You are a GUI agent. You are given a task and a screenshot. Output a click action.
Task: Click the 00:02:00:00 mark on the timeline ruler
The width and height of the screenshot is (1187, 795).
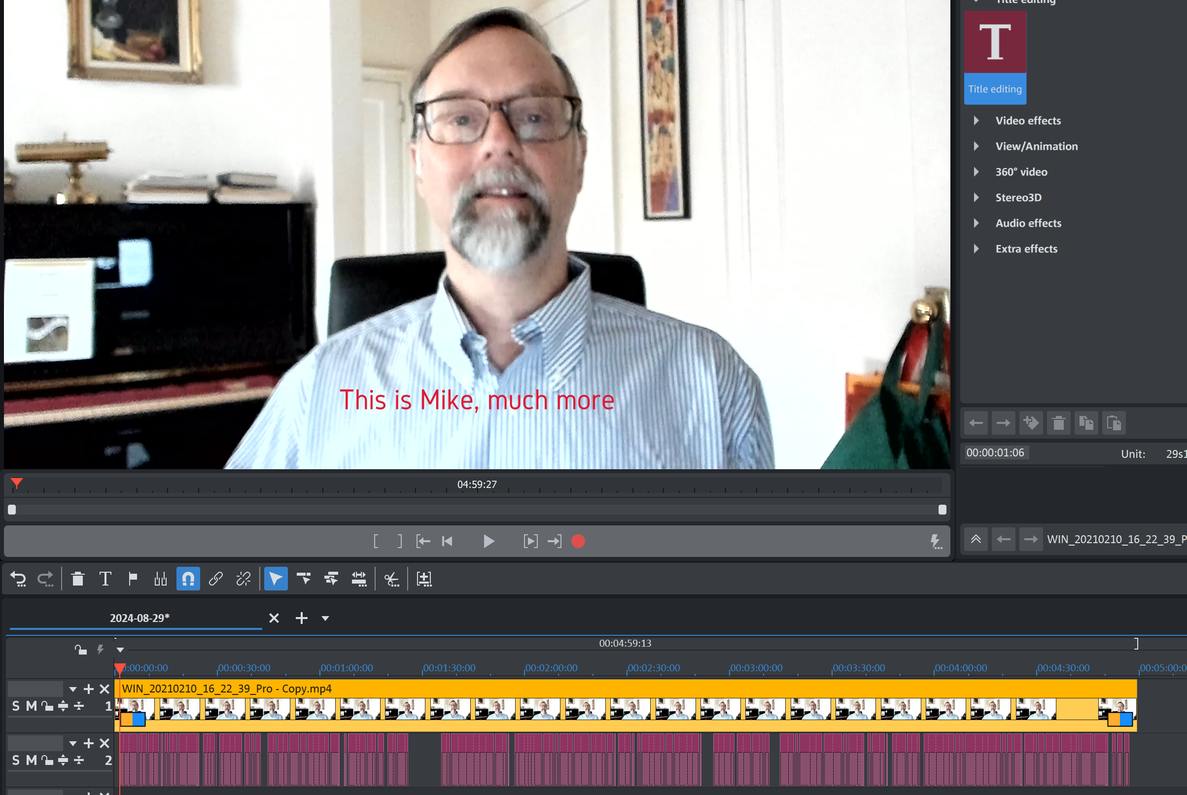pos(551,668)
